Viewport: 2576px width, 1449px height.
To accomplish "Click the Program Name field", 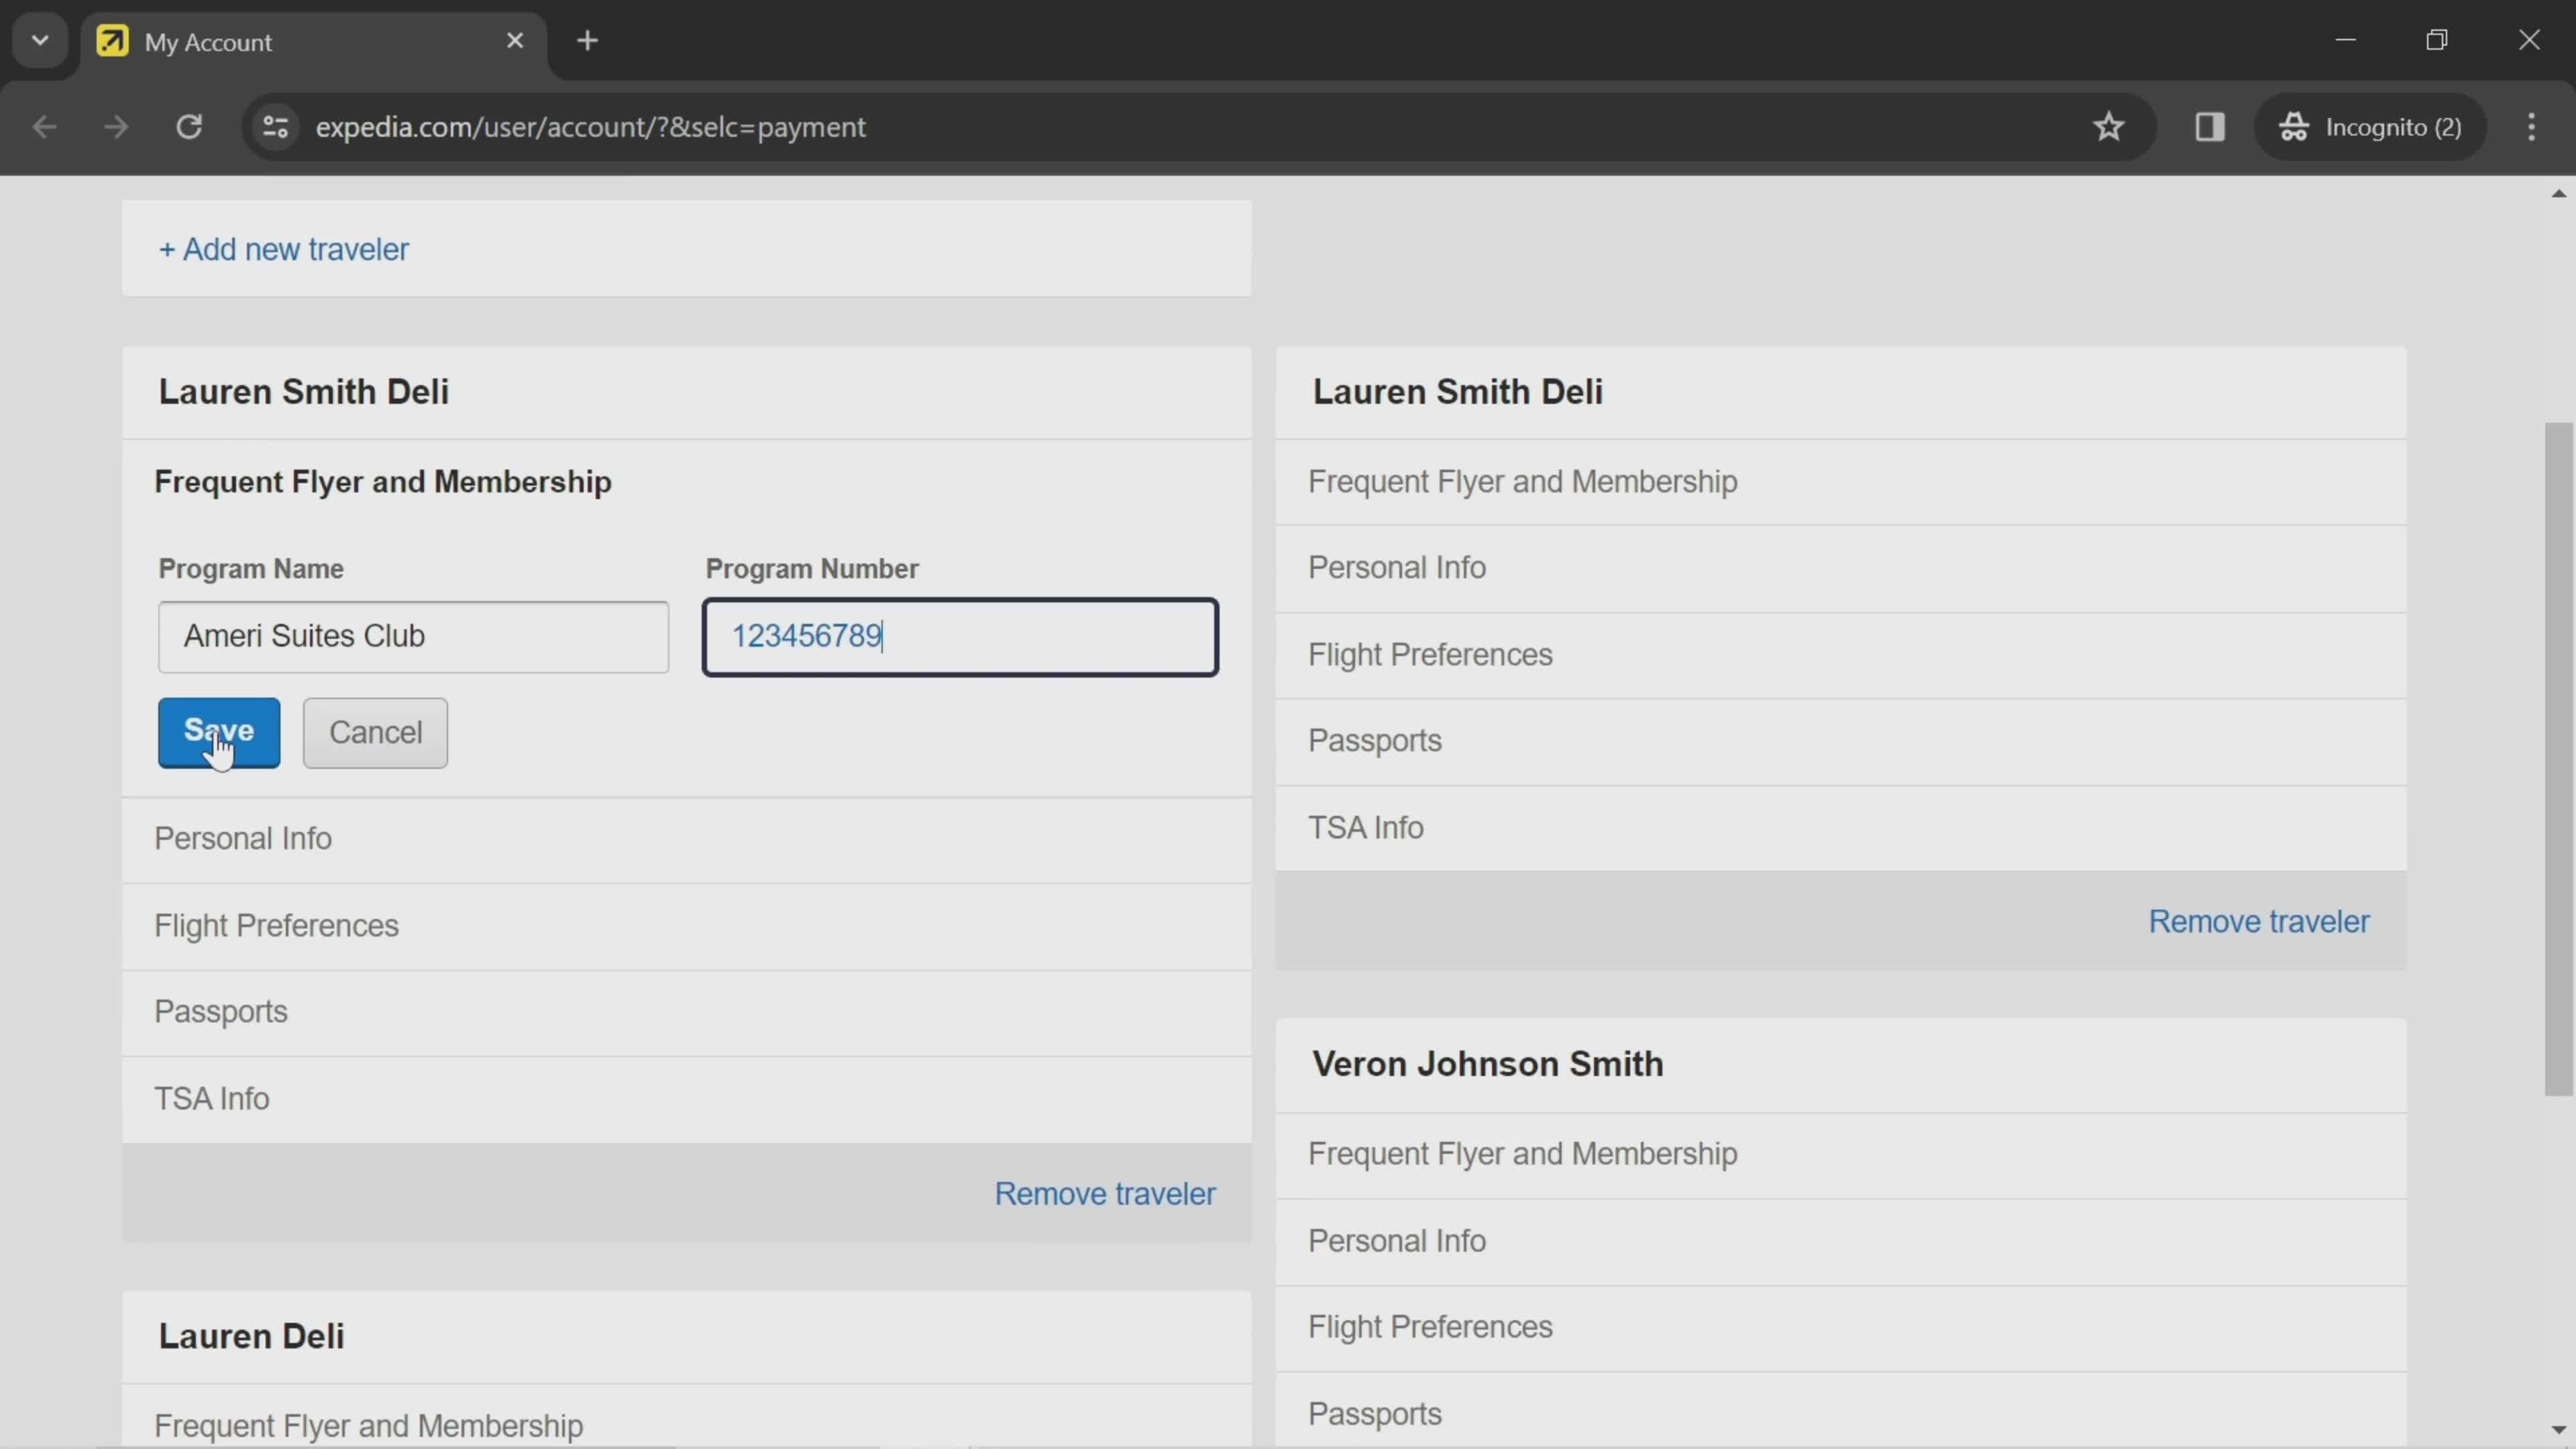I will (413, 637).
